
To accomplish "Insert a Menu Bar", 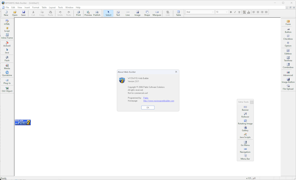I will pyautogui.click(x=245, y=157).
